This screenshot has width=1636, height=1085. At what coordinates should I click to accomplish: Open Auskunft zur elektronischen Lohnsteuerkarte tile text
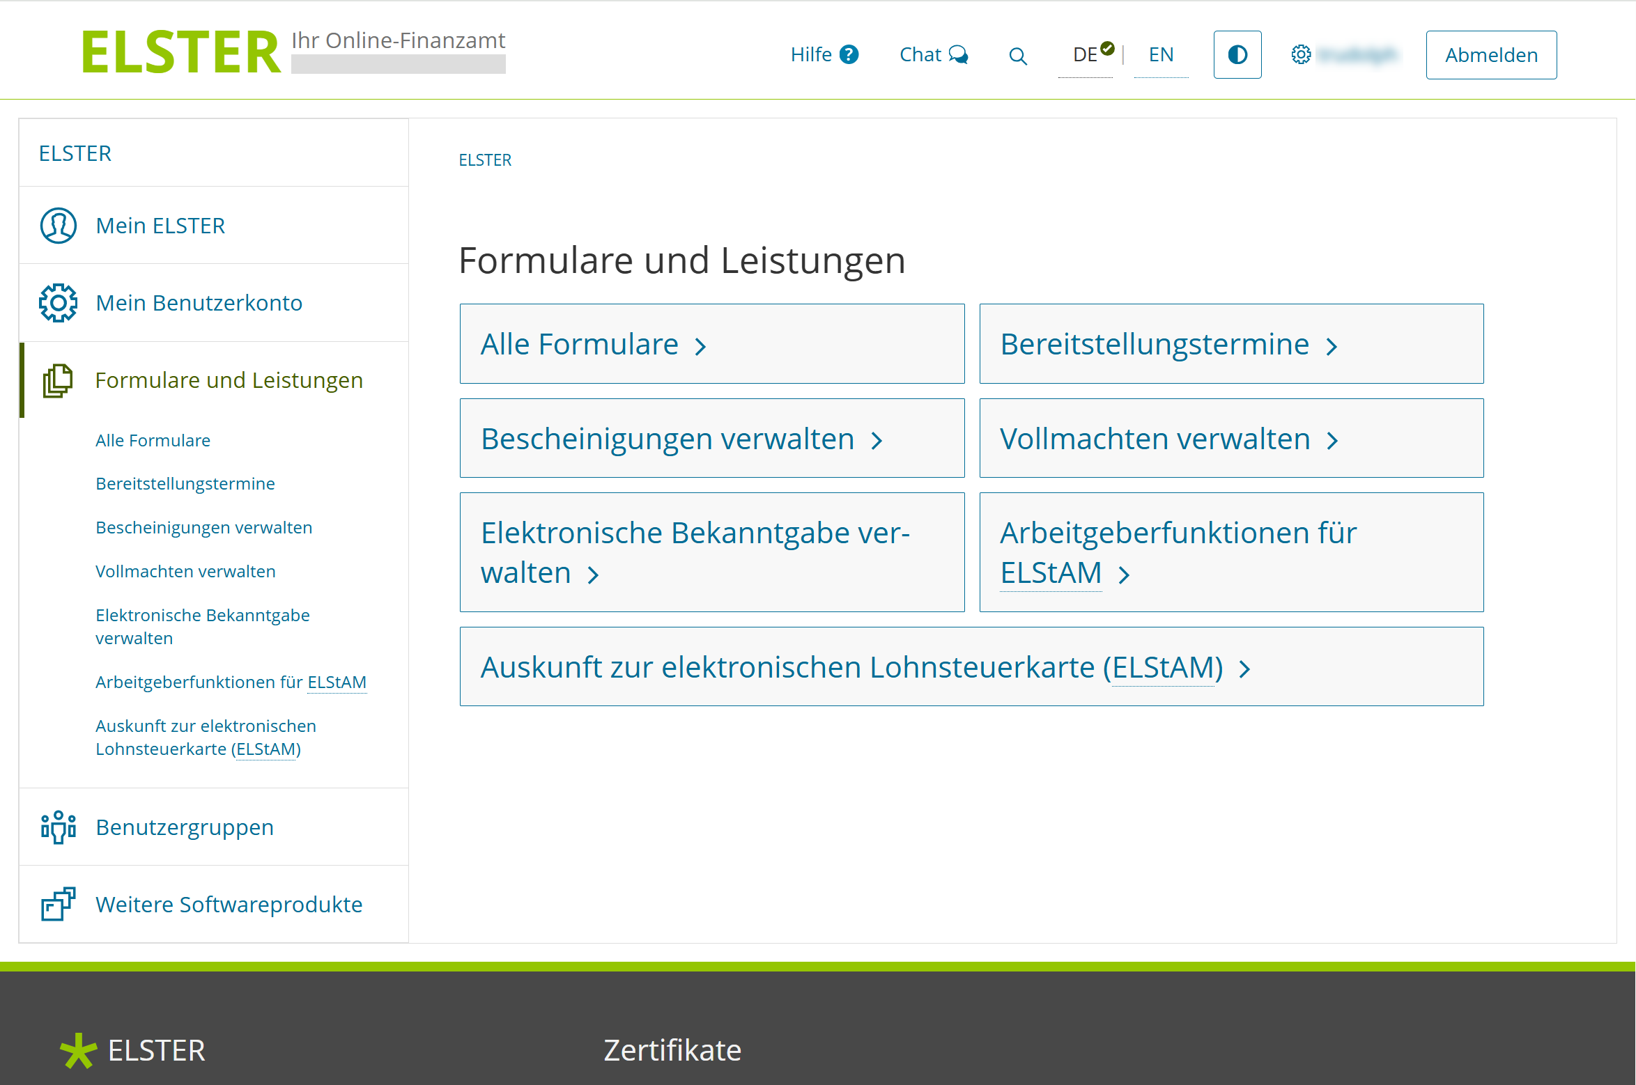tap(852, 667)
